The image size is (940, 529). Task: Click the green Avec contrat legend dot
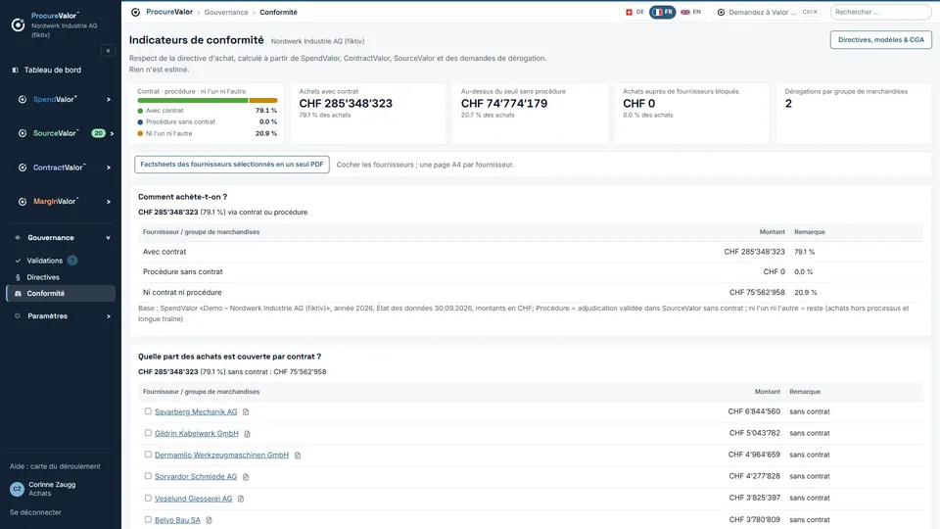tap(140, 111)
